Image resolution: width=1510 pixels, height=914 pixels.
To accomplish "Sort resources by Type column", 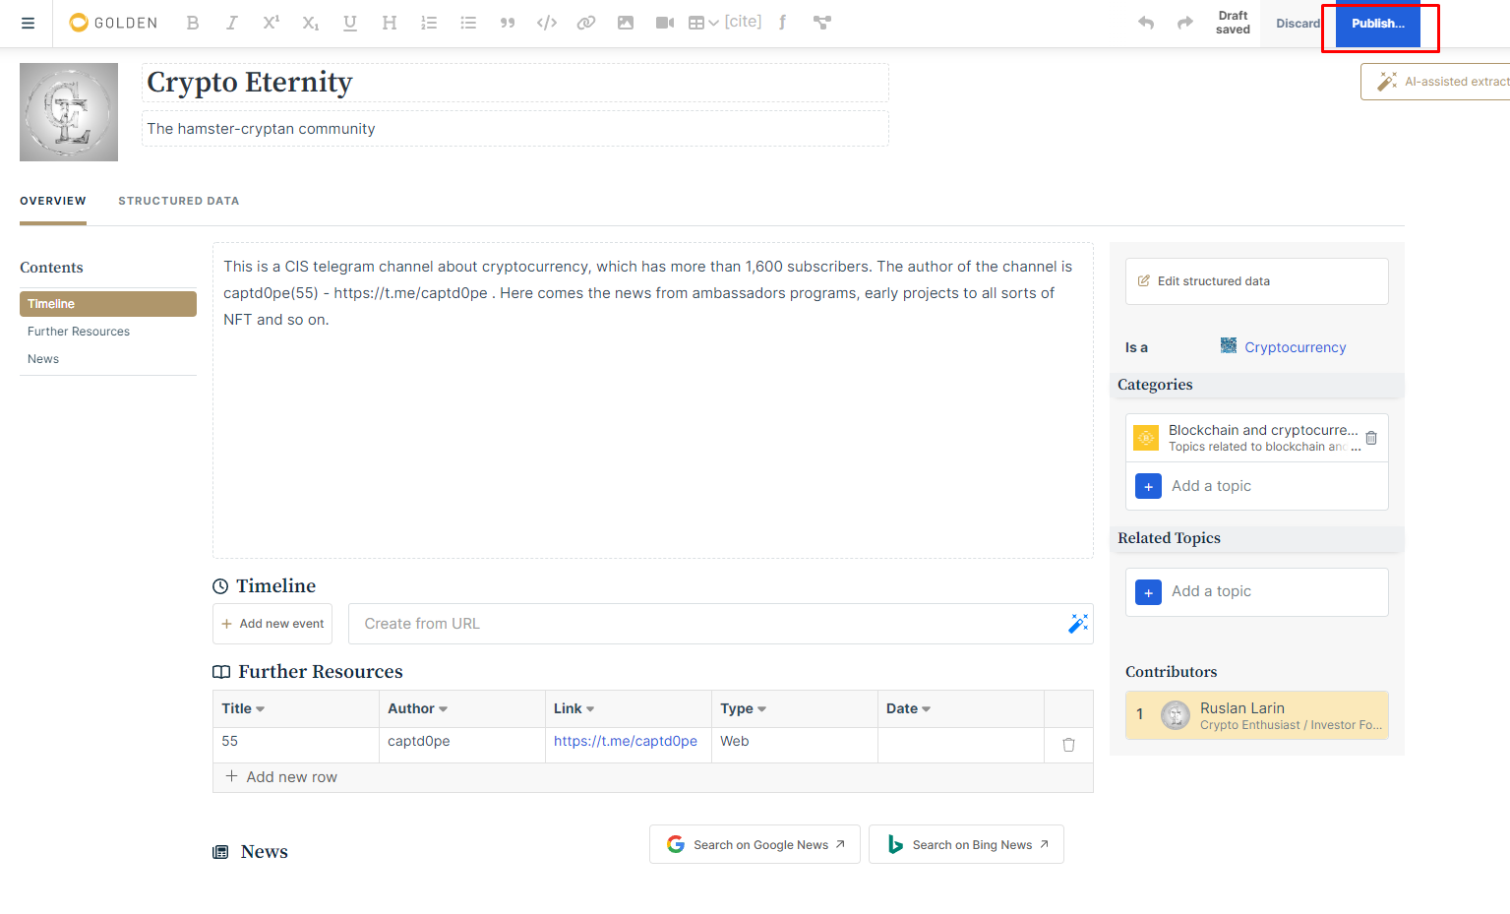I will tap(743, 708).
